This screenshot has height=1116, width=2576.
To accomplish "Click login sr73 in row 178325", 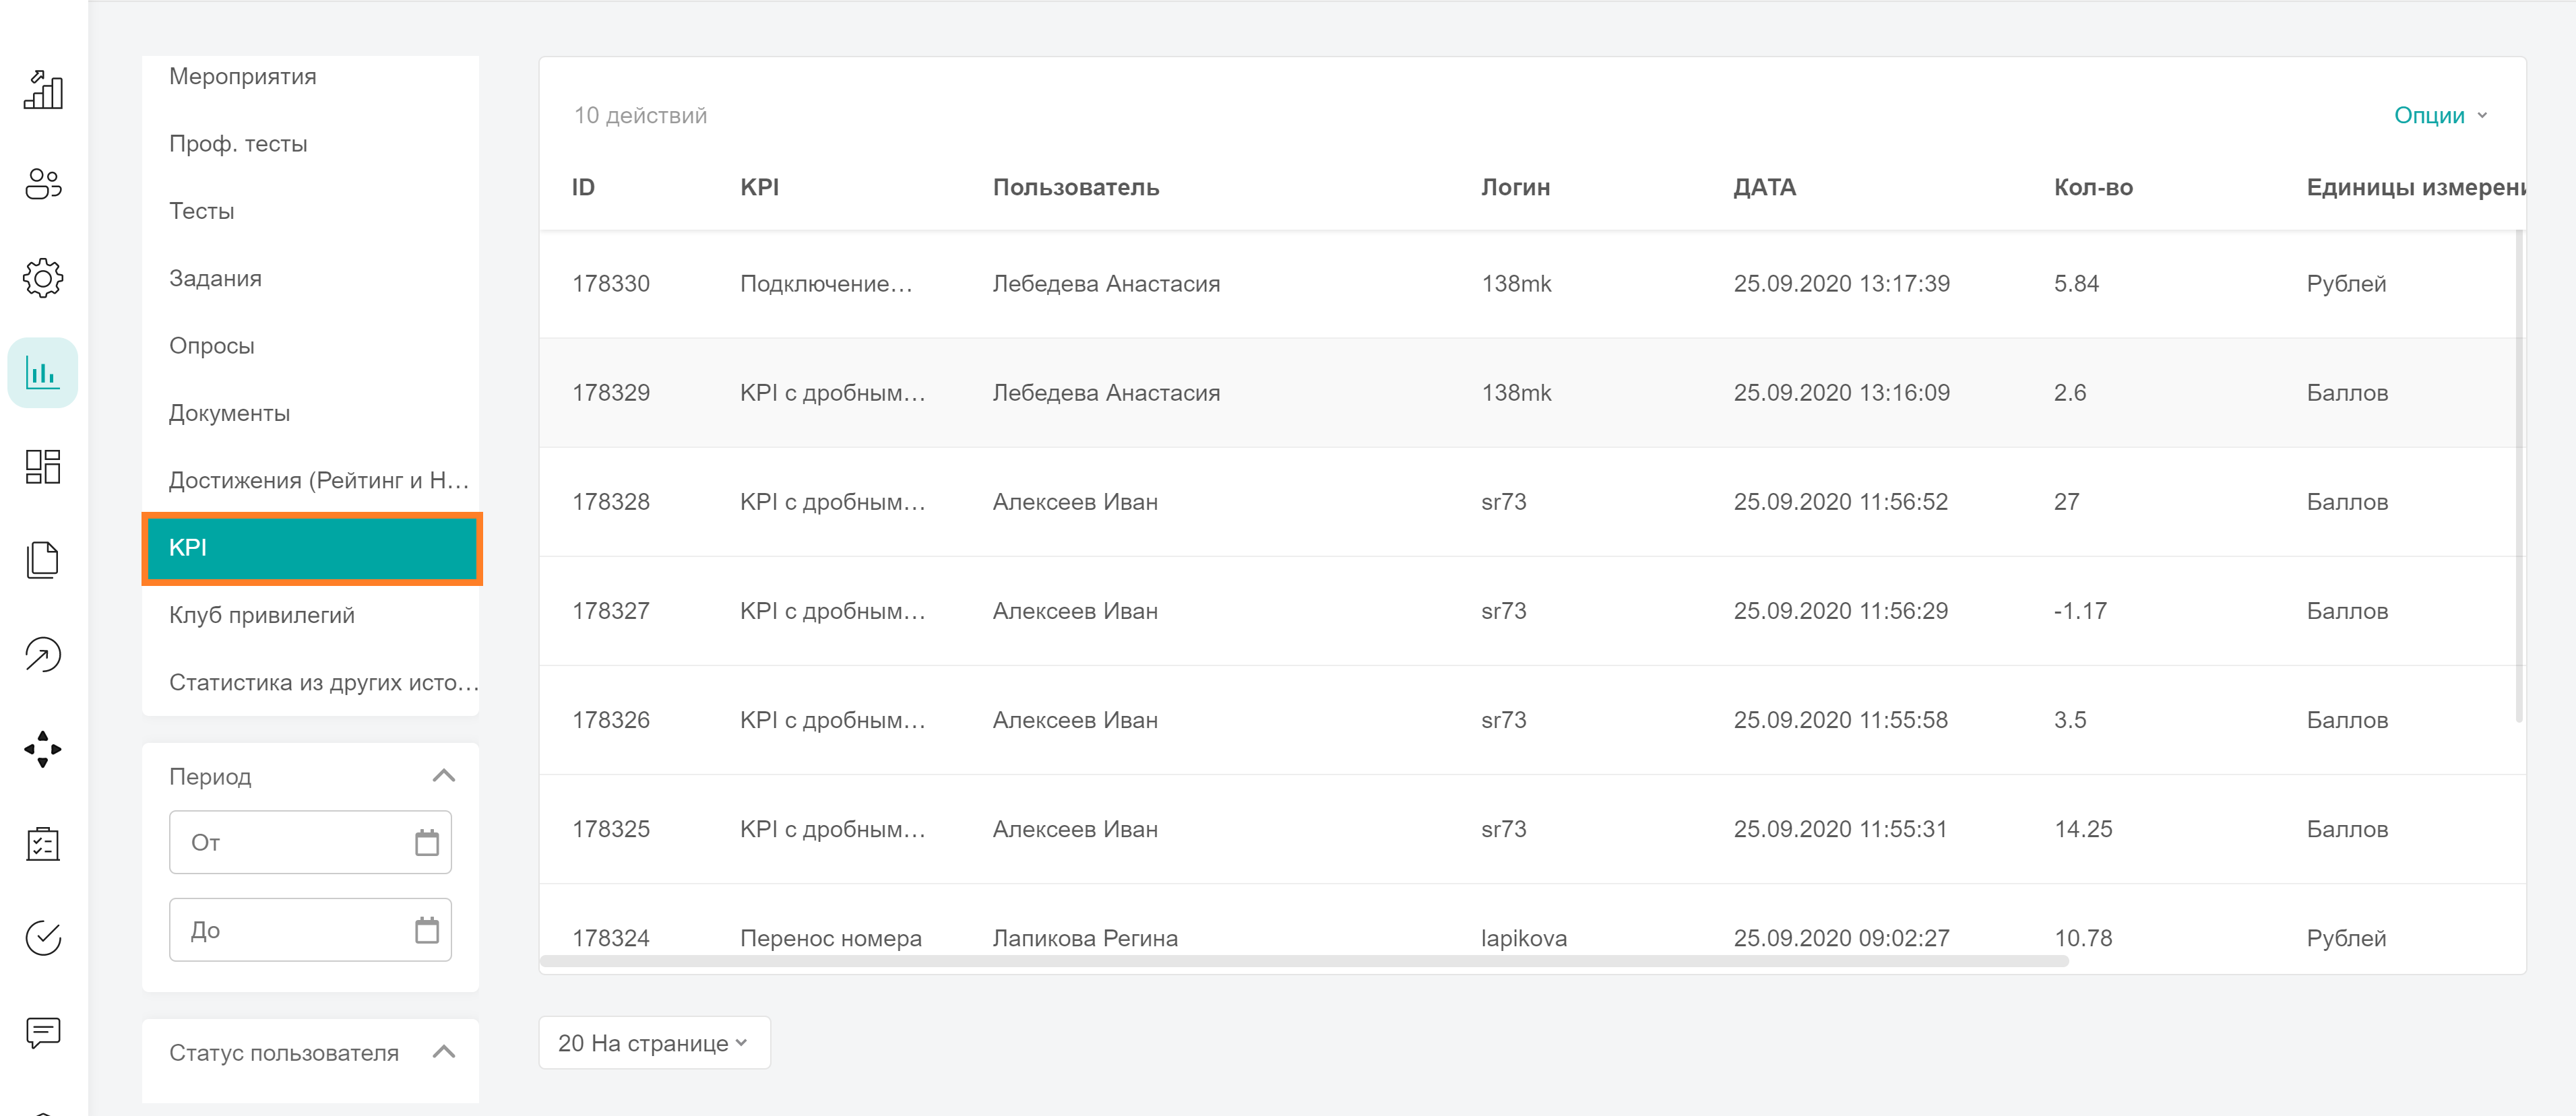I will pyautogui.click(x=1503, y=829).
